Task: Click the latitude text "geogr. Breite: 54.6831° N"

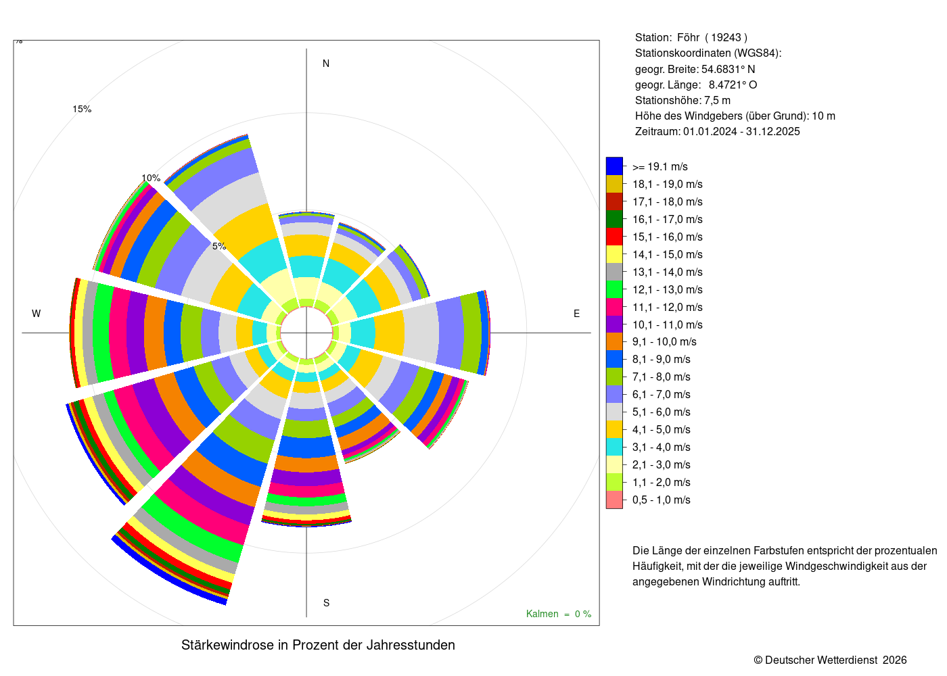Action: pos(695,69)
